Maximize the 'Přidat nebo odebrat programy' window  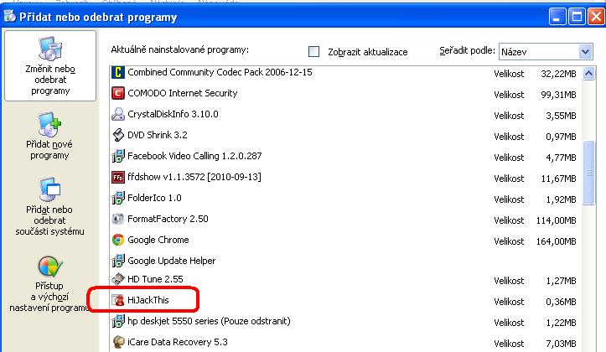577,17
